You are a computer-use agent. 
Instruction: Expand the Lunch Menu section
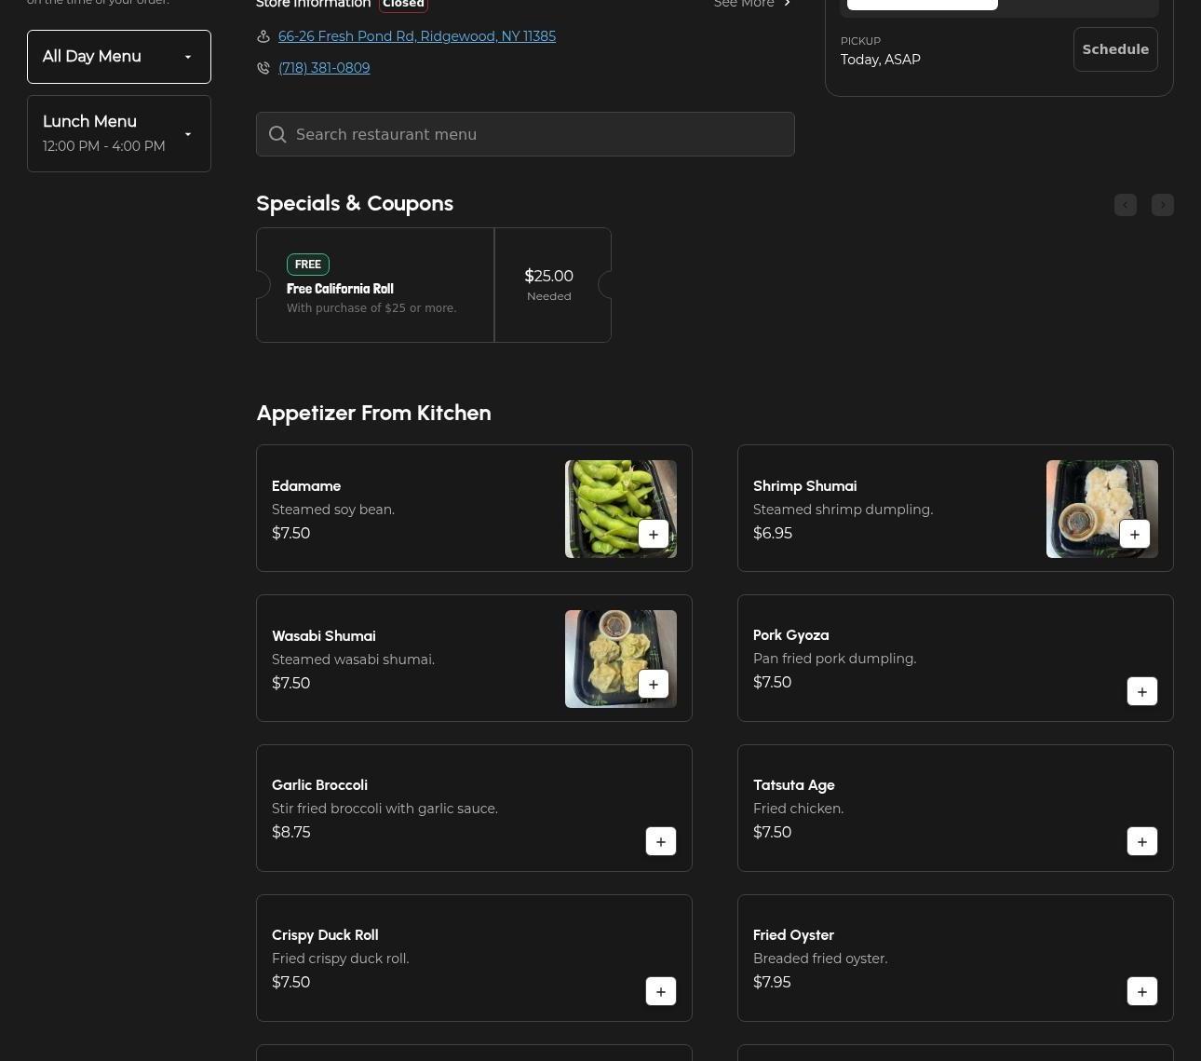119,133
